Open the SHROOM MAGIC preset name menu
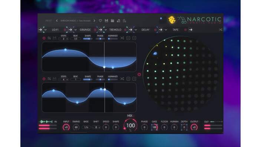Screen dimensions: 261x147 (76, 21)
